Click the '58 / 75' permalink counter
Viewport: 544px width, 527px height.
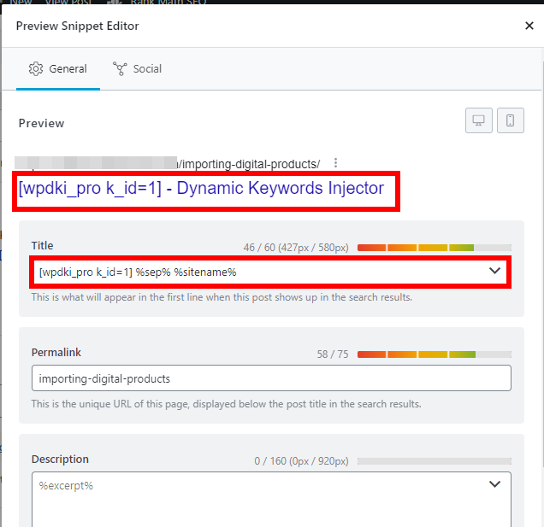pyautogui.click(x=333, y=354)
